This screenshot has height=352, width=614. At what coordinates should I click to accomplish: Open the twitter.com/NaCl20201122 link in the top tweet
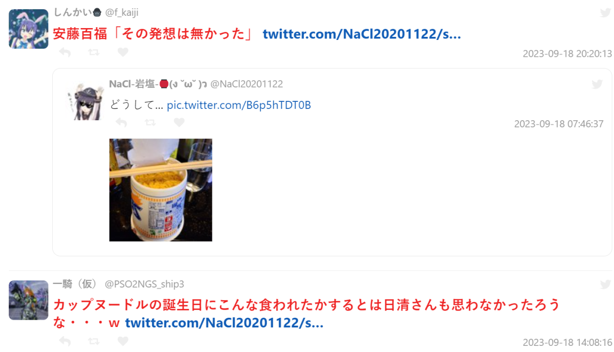tap(362, 34)
